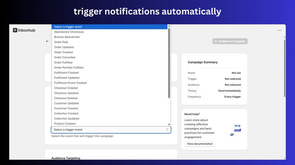Select Product Created trigger

(x=110, y=124)
